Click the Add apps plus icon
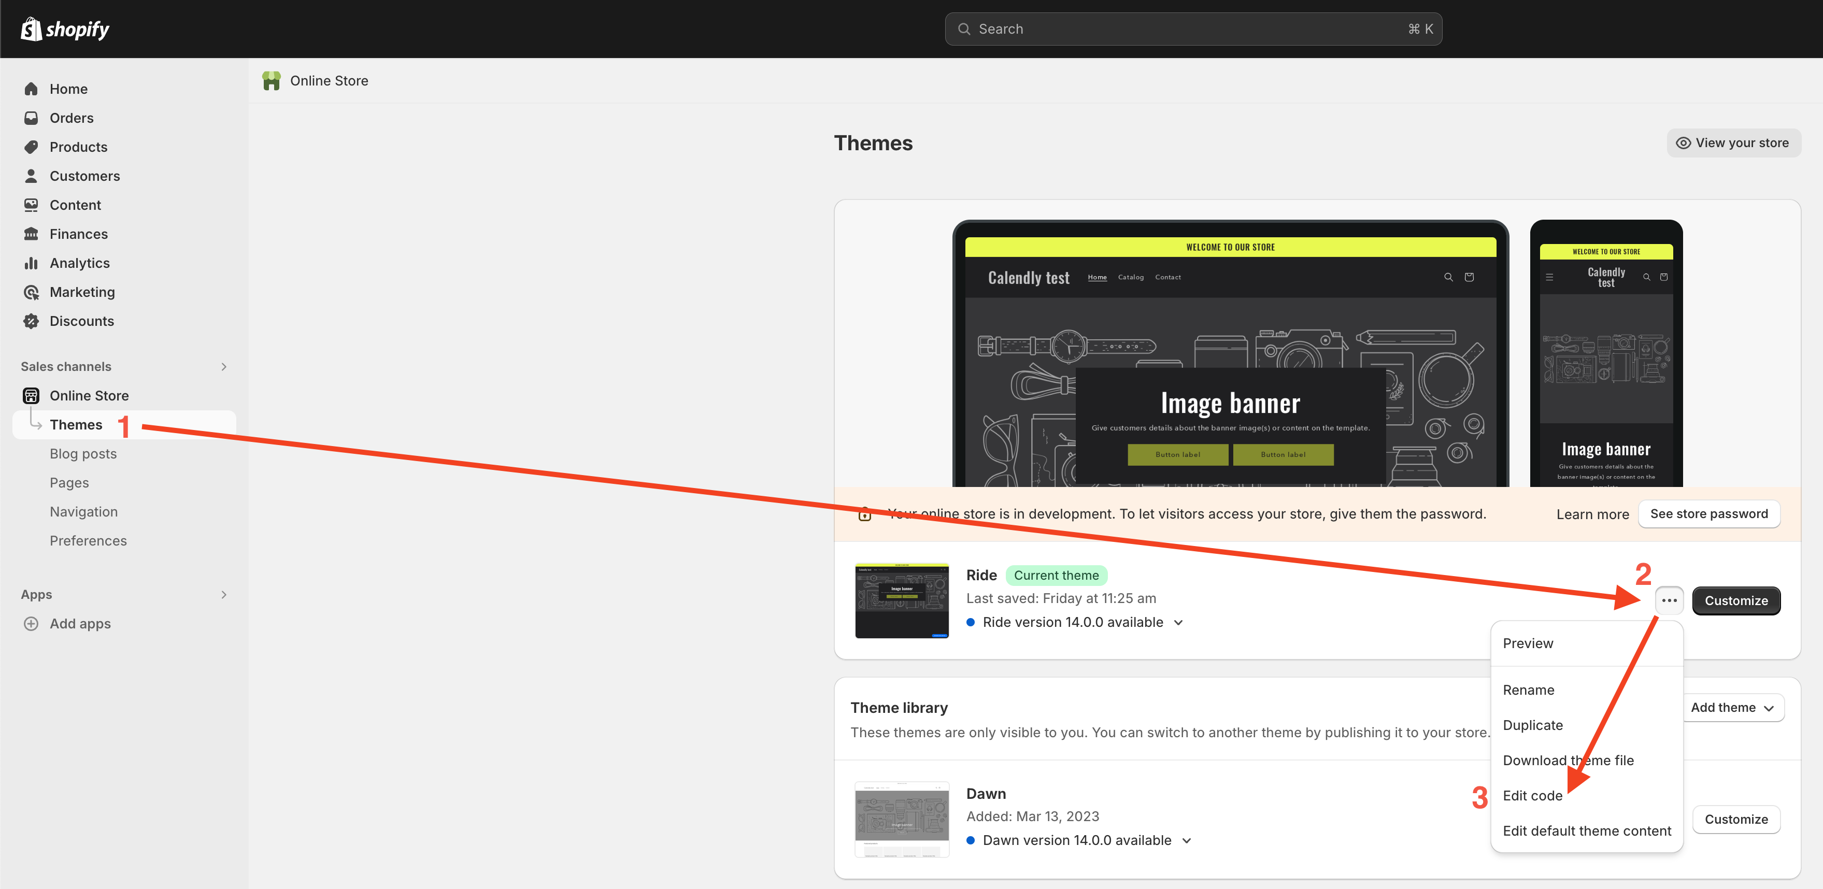 coord(31,624)
